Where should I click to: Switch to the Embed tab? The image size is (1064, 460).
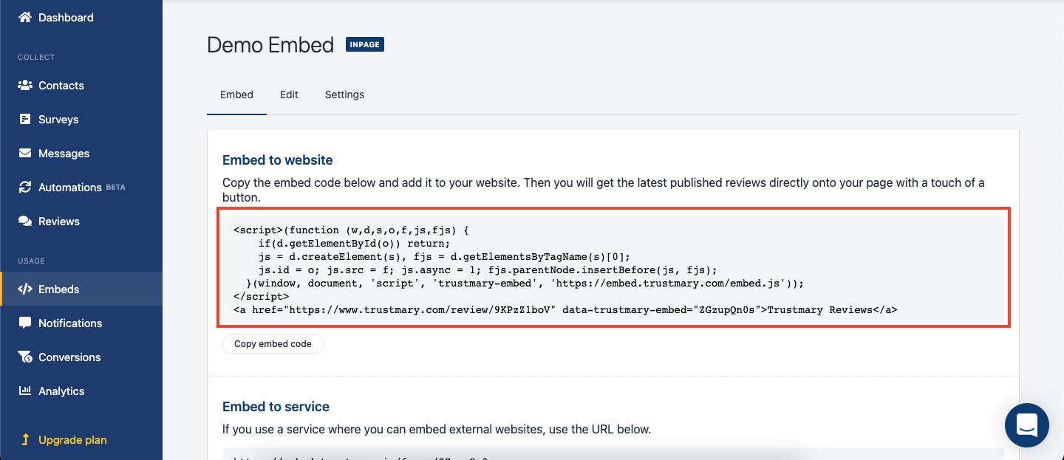tap(236, 95)
